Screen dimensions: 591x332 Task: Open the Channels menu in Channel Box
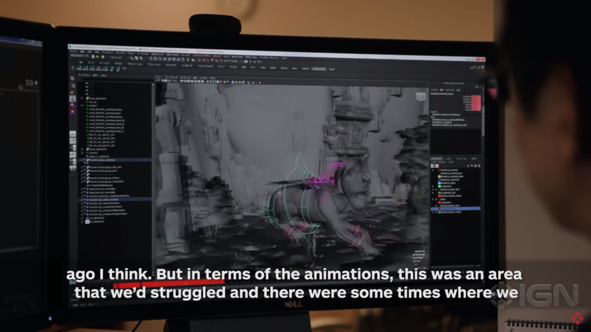click(435, 89)
